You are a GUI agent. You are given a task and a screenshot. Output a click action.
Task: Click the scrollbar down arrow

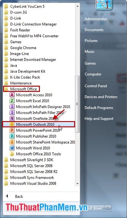coord(77,184)
